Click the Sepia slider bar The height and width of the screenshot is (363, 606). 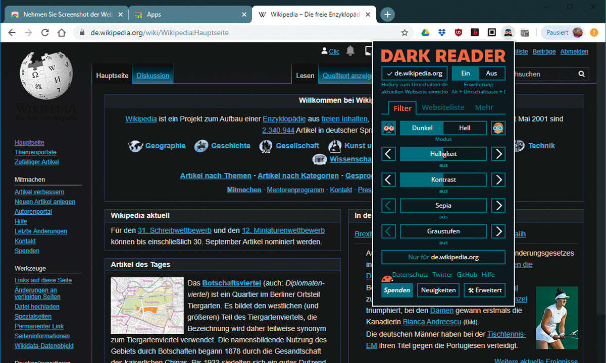(443, 206)
